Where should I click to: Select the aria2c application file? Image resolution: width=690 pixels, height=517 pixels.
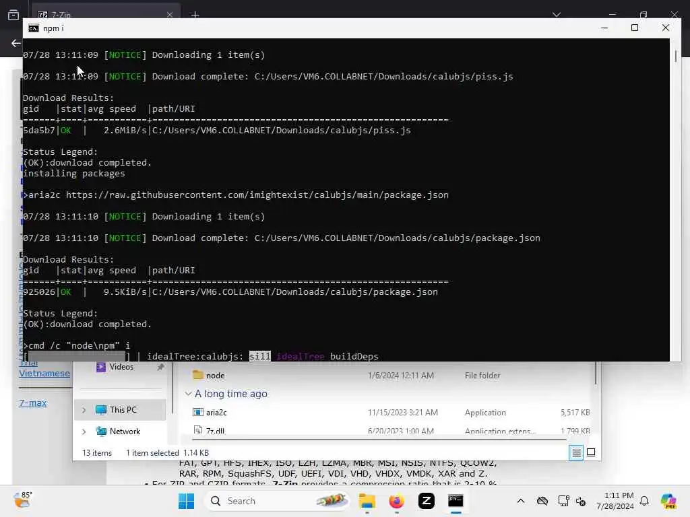click(216, 413)
